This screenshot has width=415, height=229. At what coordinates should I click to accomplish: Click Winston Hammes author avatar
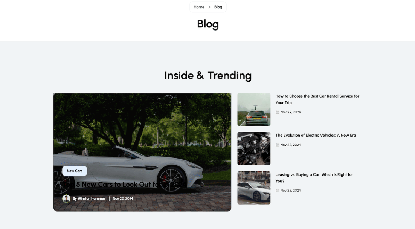(66, 198)
